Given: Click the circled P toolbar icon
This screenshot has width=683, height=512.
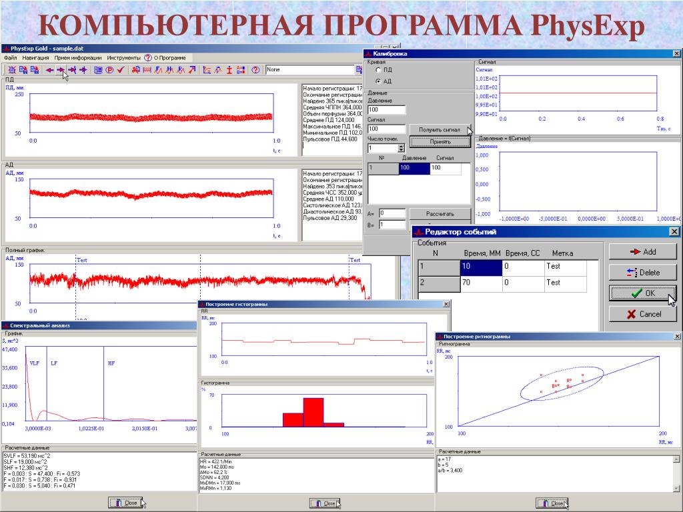Looking at the screenshot, I should point(109,69).
